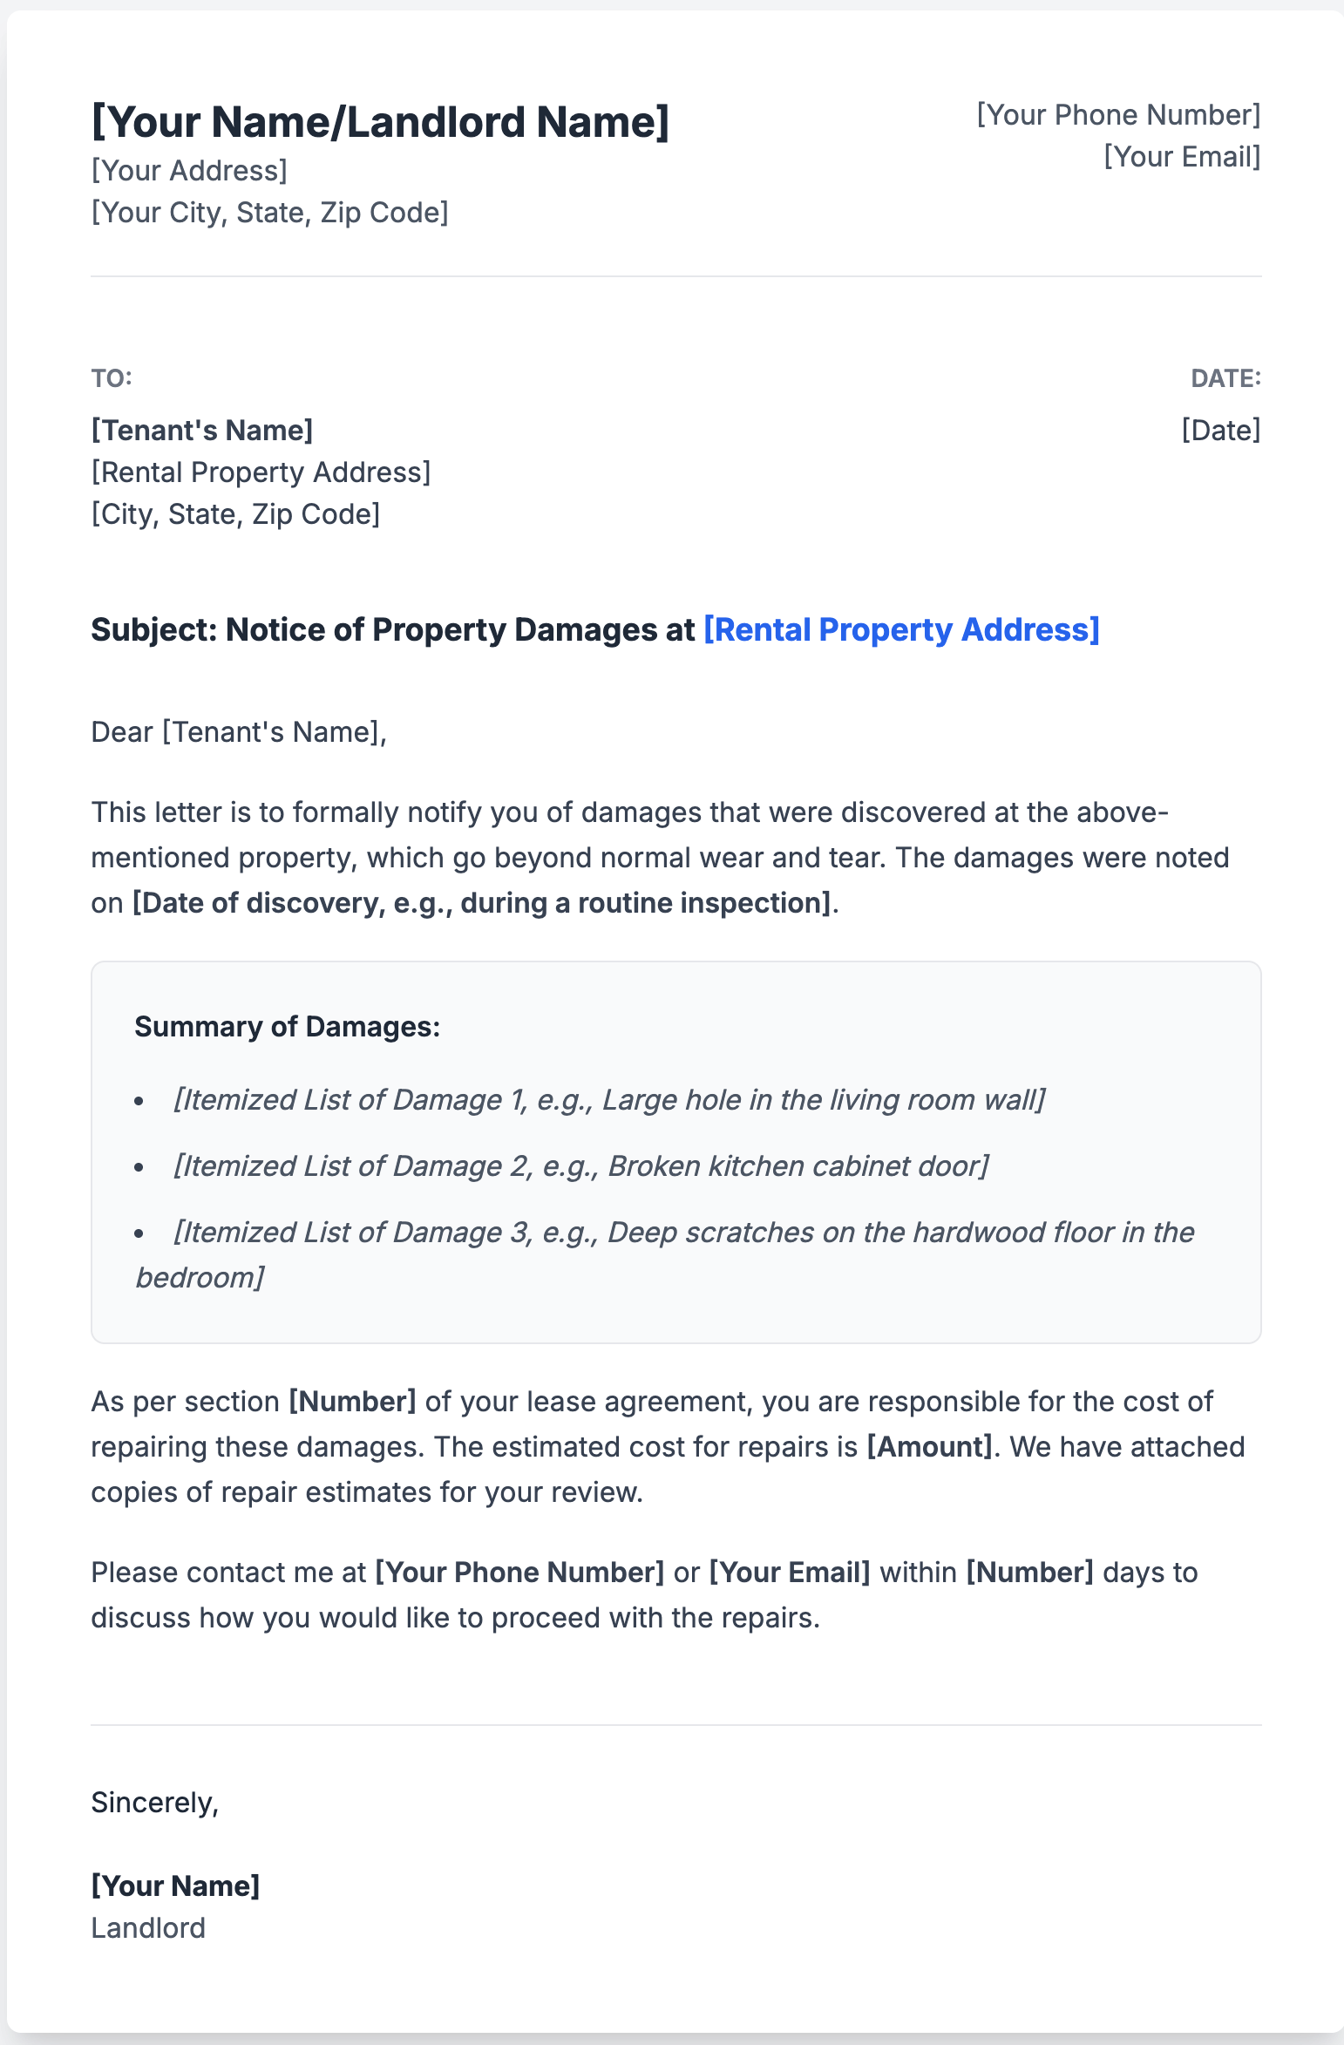Click bold Your Email in contact paragraph
The image size is (1344, 2045).
click(x=790, y=1573)
